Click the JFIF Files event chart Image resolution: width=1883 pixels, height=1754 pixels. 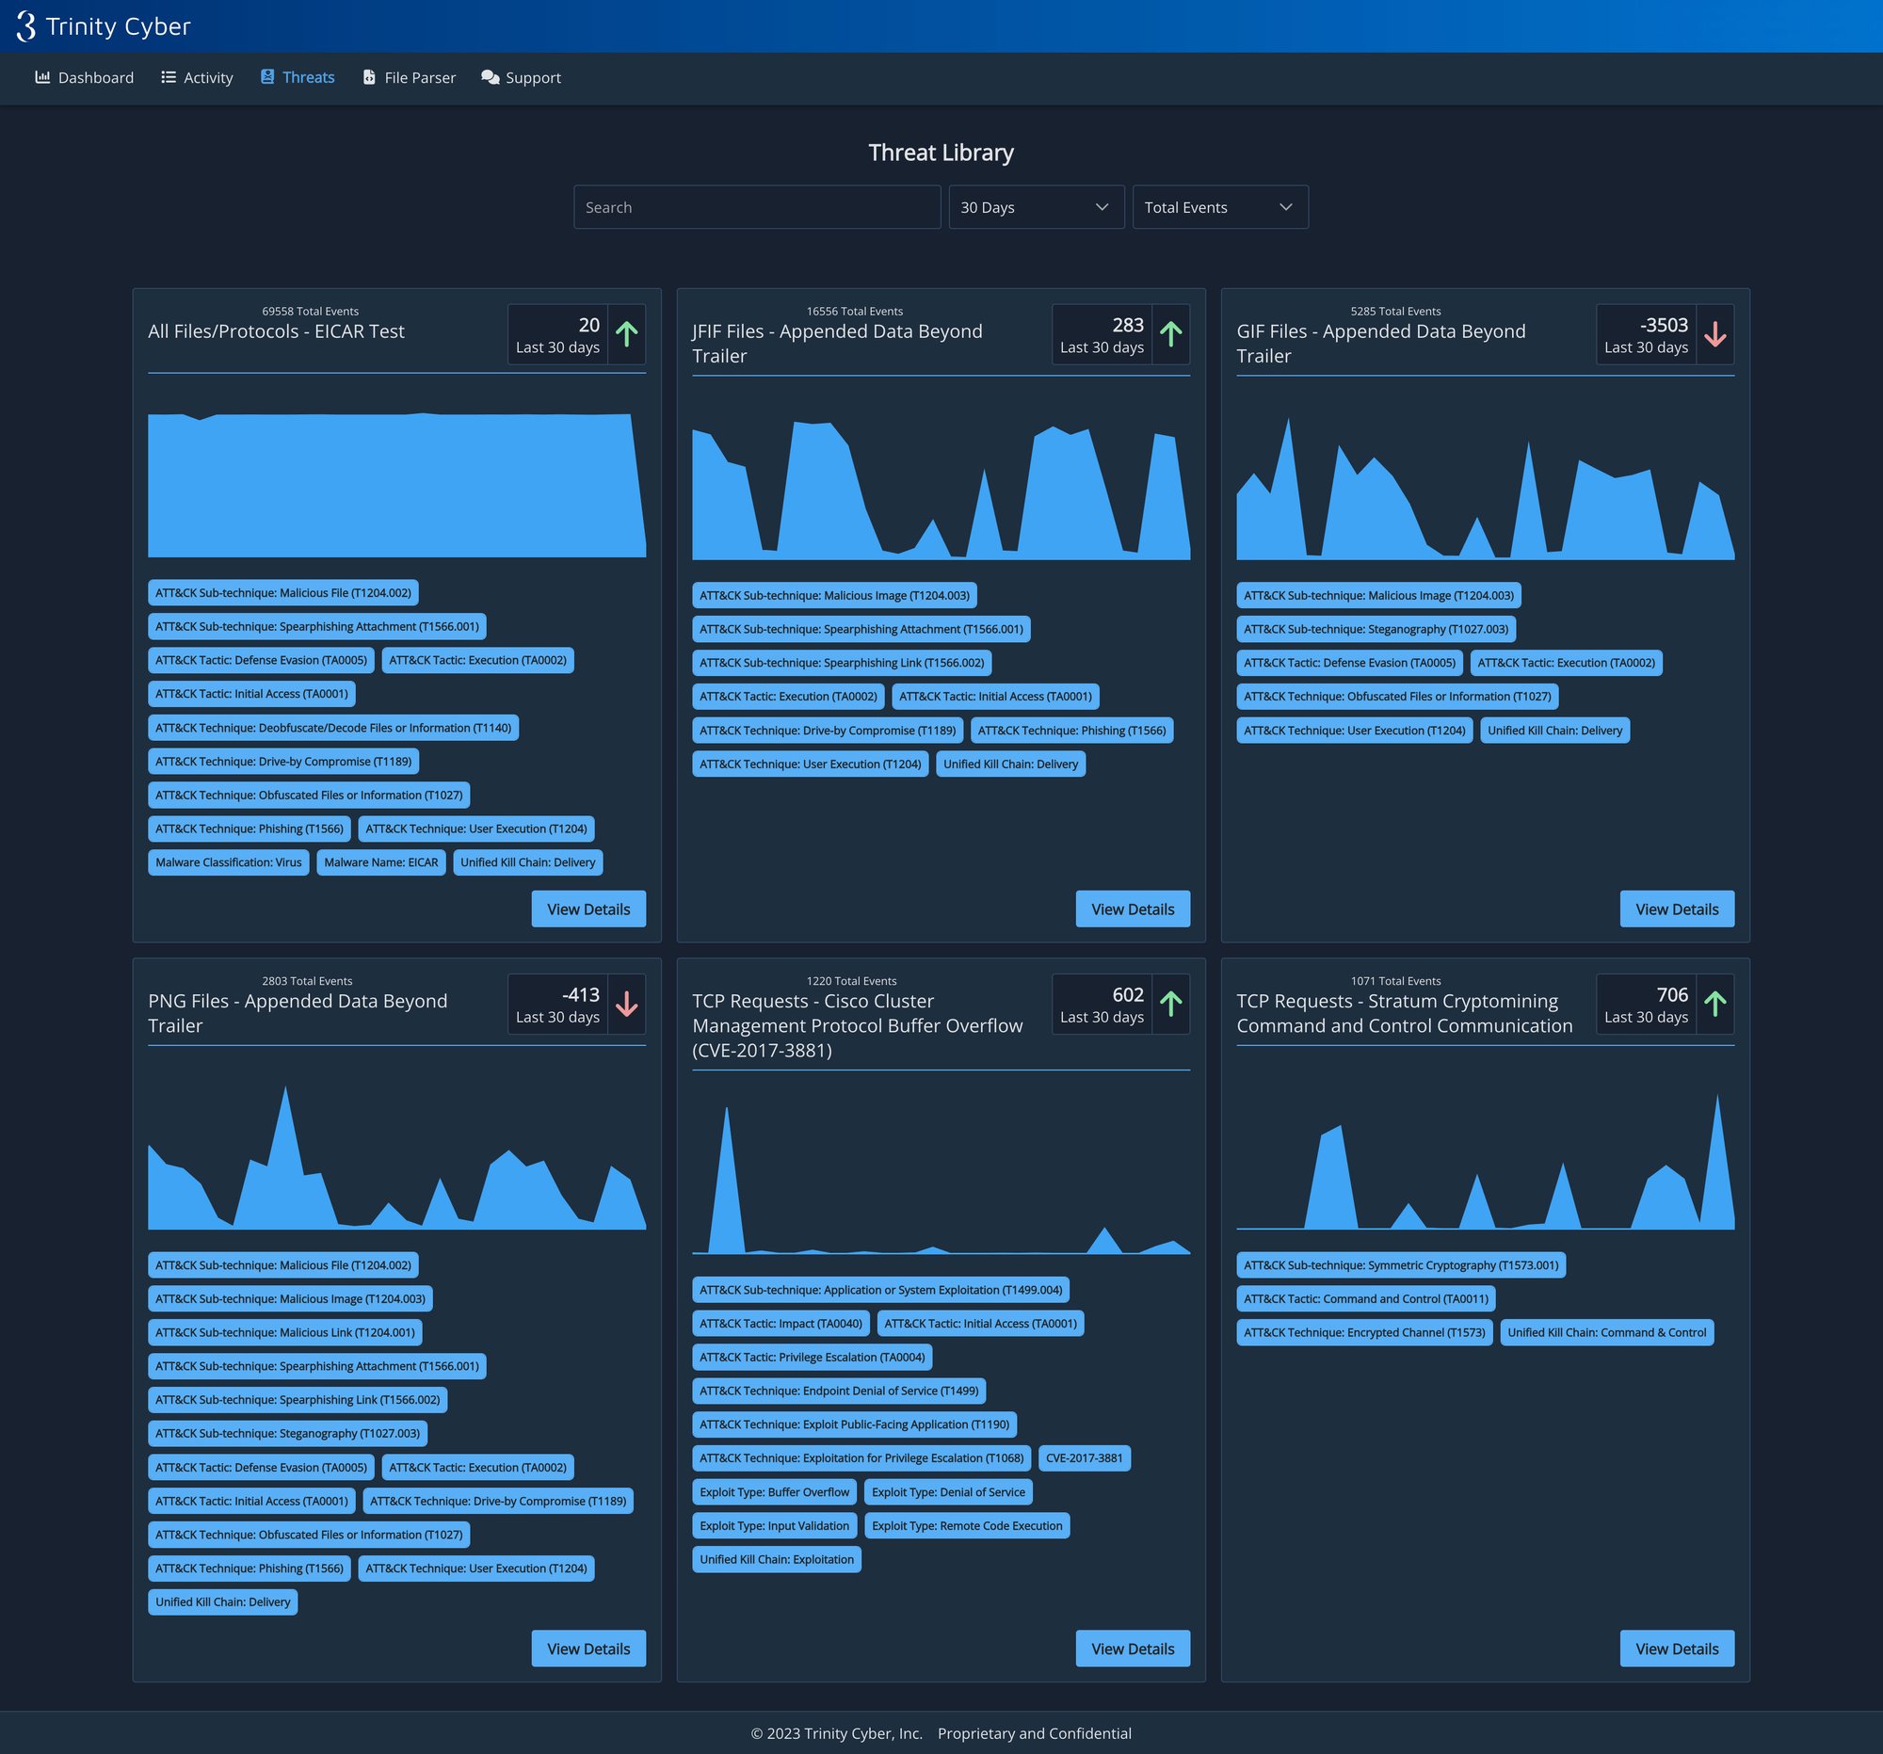click(x=941, y=489)
